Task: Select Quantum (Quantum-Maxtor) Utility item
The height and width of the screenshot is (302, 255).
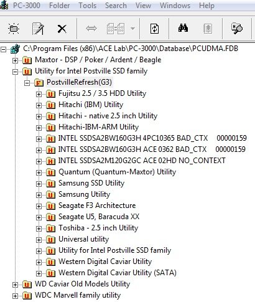Action: 118,172
